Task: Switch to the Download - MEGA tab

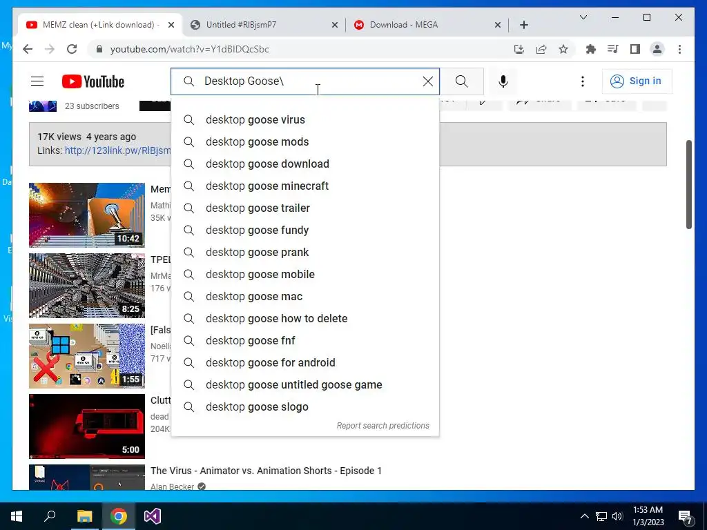Action: [x=427, y=25]
